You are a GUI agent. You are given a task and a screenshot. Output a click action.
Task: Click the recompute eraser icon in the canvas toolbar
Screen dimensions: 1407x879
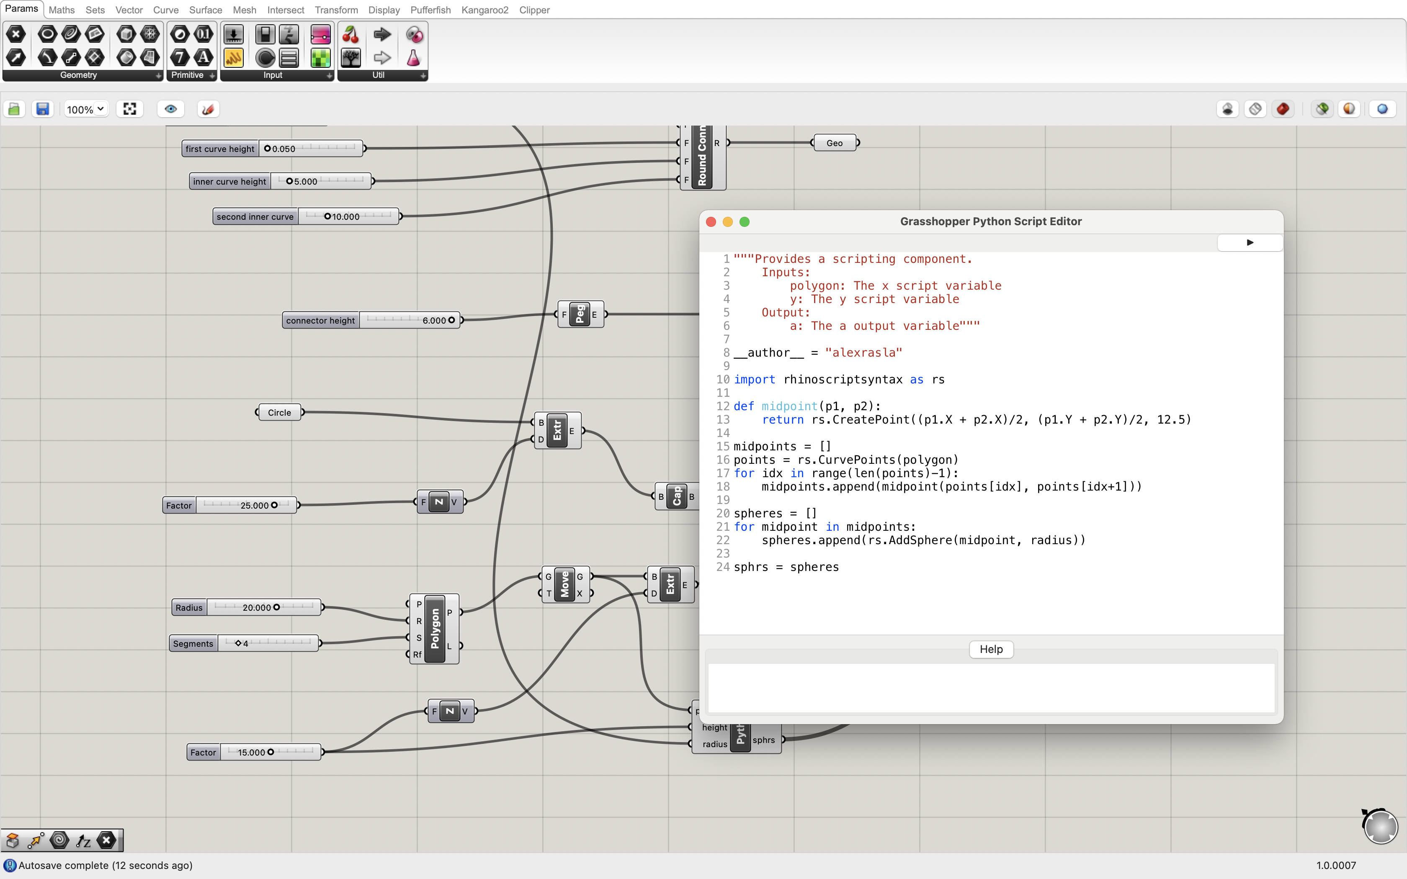click(208, 109)
